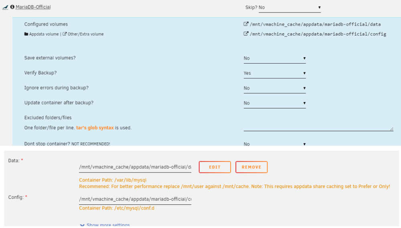Click the EDIT button for Data path
The height and width of the screenshot is (228, 401).
click(215, 167)
